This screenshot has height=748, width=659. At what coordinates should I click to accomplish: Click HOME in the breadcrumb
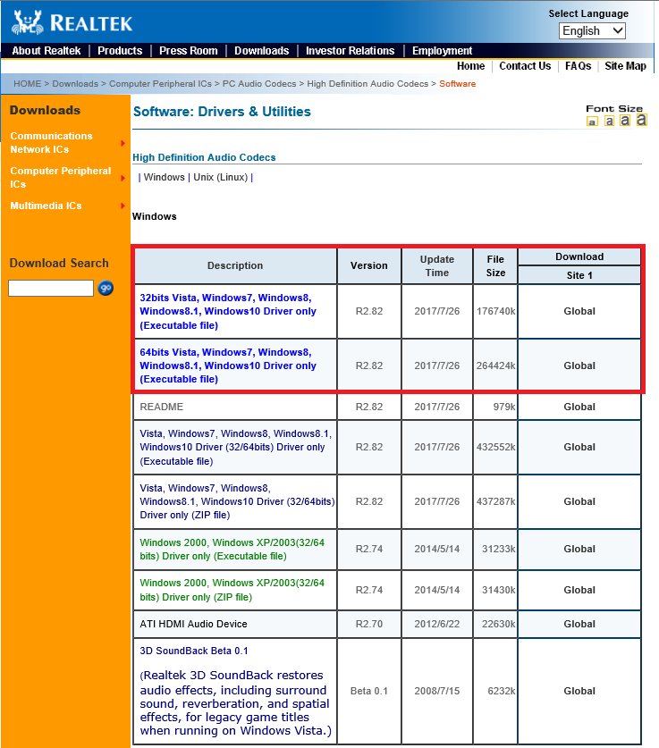[27, 83]
